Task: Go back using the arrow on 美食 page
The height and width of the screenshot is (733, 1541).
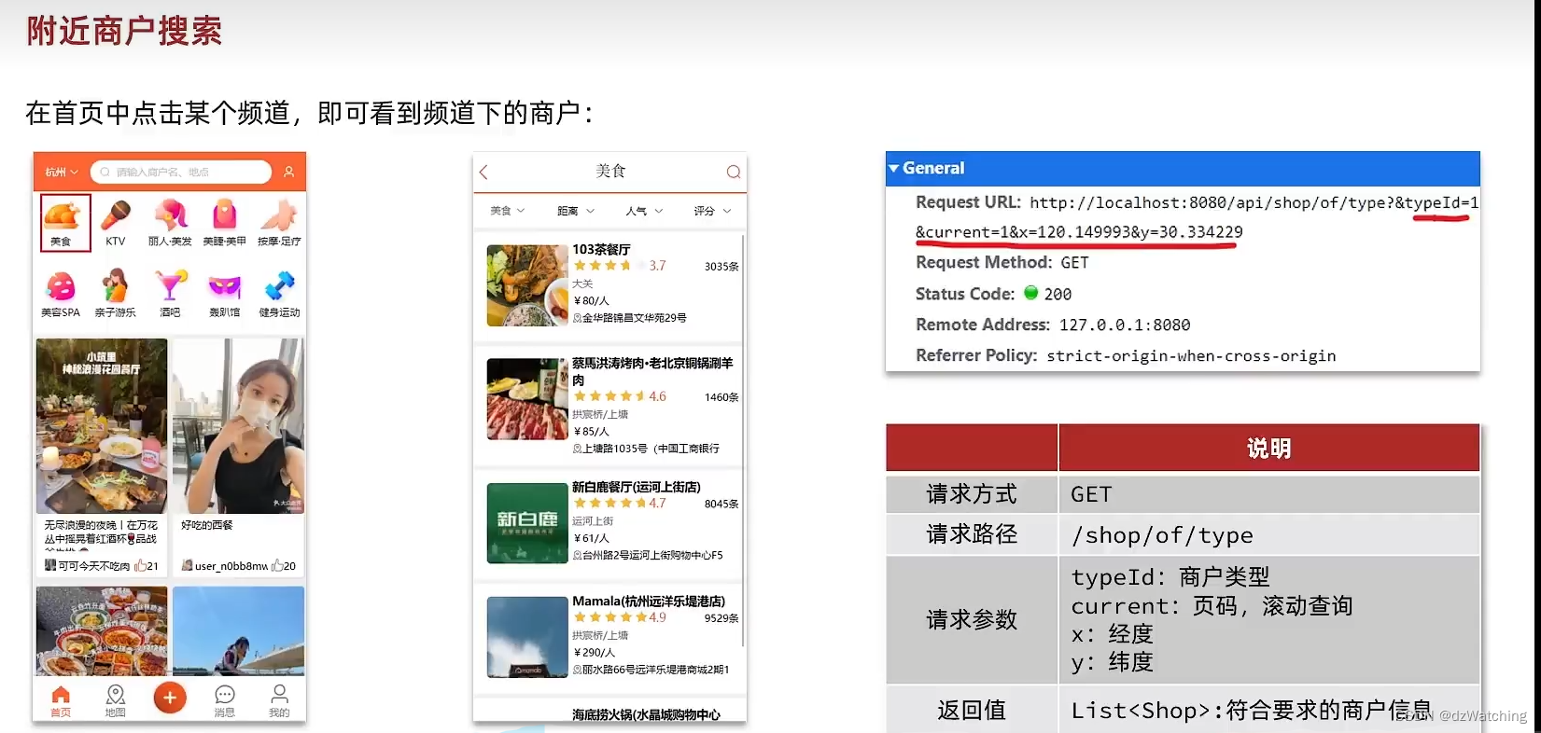Action: [x=483, y=172]
